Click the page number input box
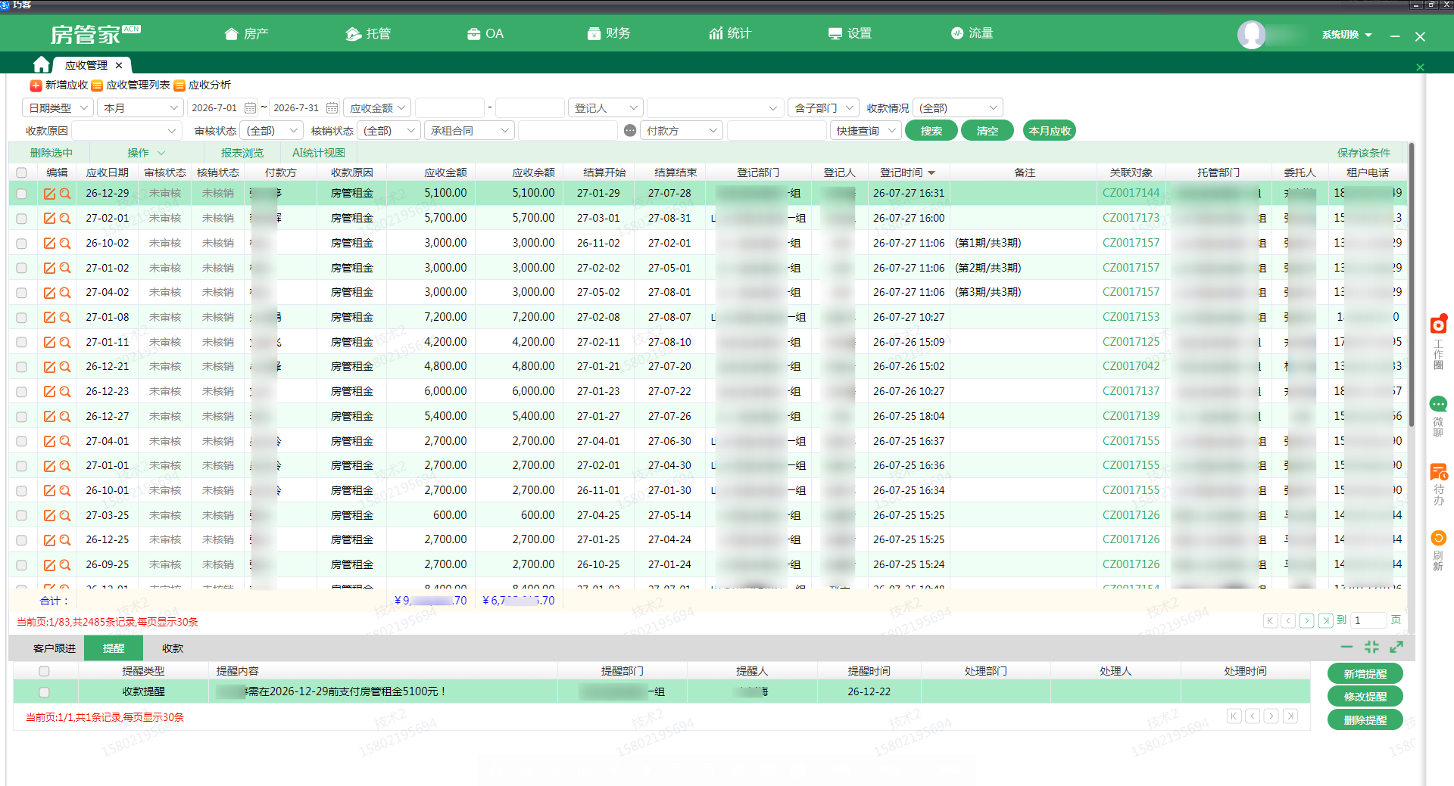1454x786 pixels. [1369, 620]
